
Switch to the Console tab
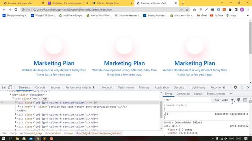40,87
